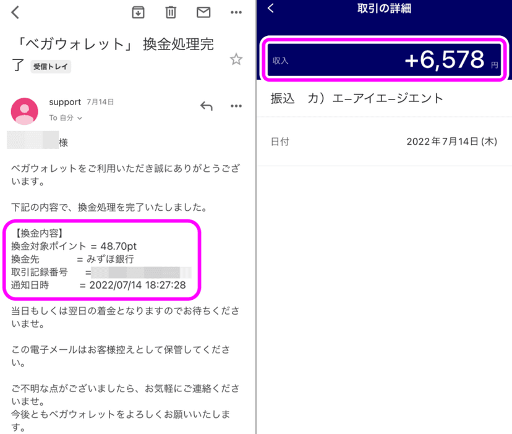This screenshot has height=434, width=512.
Task: Tap the 日付 label
Action: coord(280,142)
